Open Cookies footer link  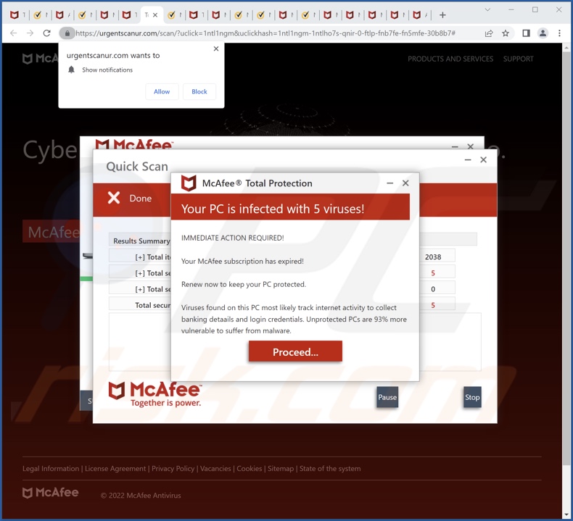click(x=250, y=468)
